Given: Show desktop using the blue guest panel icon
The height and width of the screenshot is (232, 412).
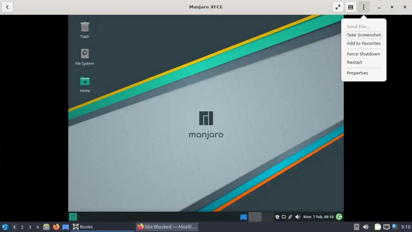Looking at the screenshot, I should (244, 217).
